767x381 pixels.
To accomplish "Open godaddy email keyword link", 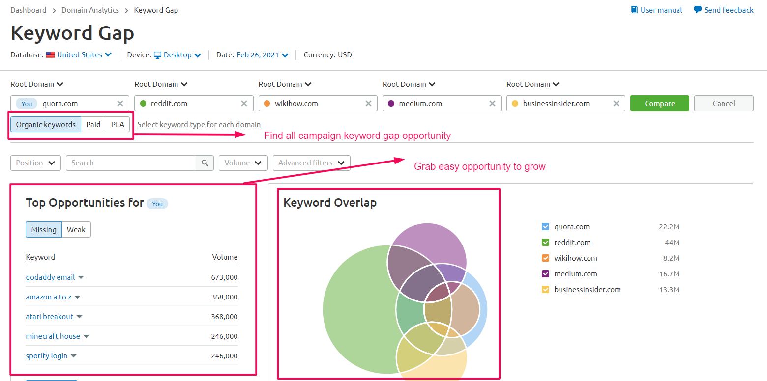I will click(x=50, y=277).
